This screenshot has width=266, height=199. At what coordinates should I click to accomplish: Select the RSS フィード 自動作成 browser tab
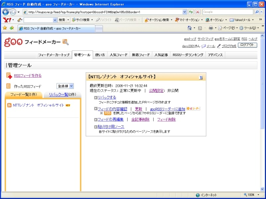coord(57,29)
